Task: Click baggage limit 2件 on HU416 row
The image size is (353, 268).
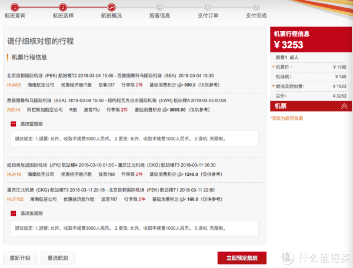Action: (x=139, y=174)
